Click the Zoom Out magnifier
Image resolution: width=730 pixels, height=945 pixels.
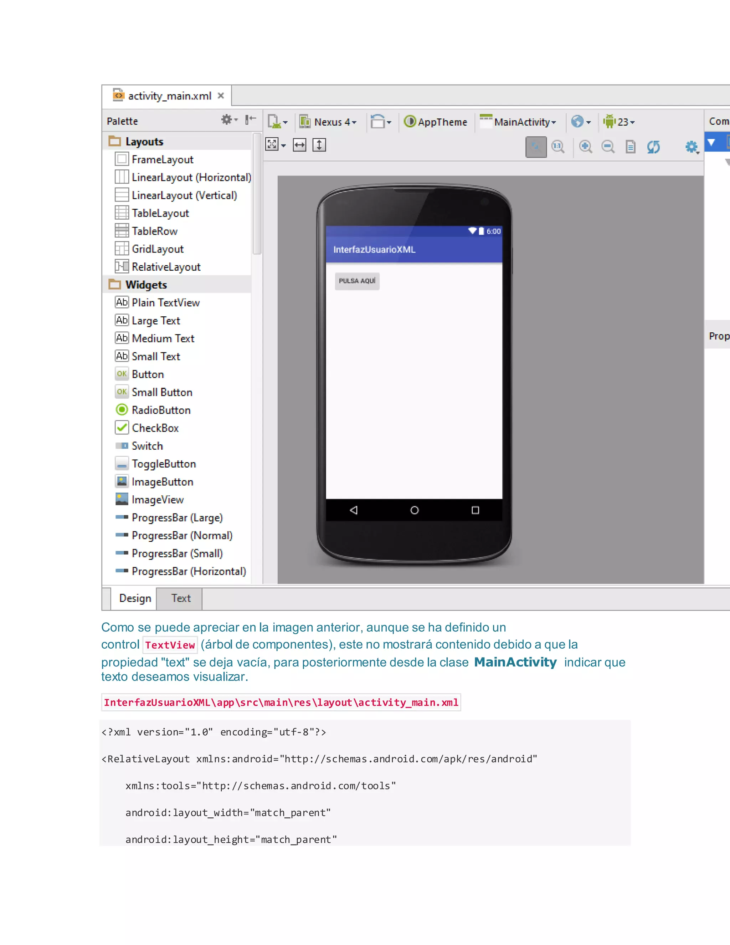608,147
